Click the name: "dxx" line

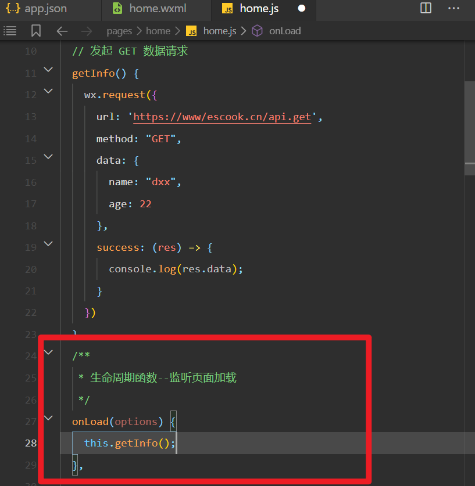(145, 182)
